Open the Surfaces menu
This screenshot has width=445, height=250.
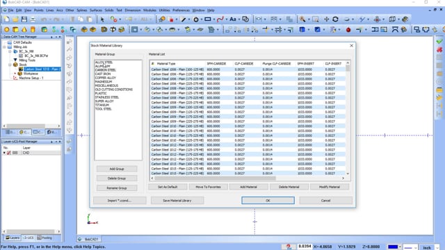[x=96, y=10]
